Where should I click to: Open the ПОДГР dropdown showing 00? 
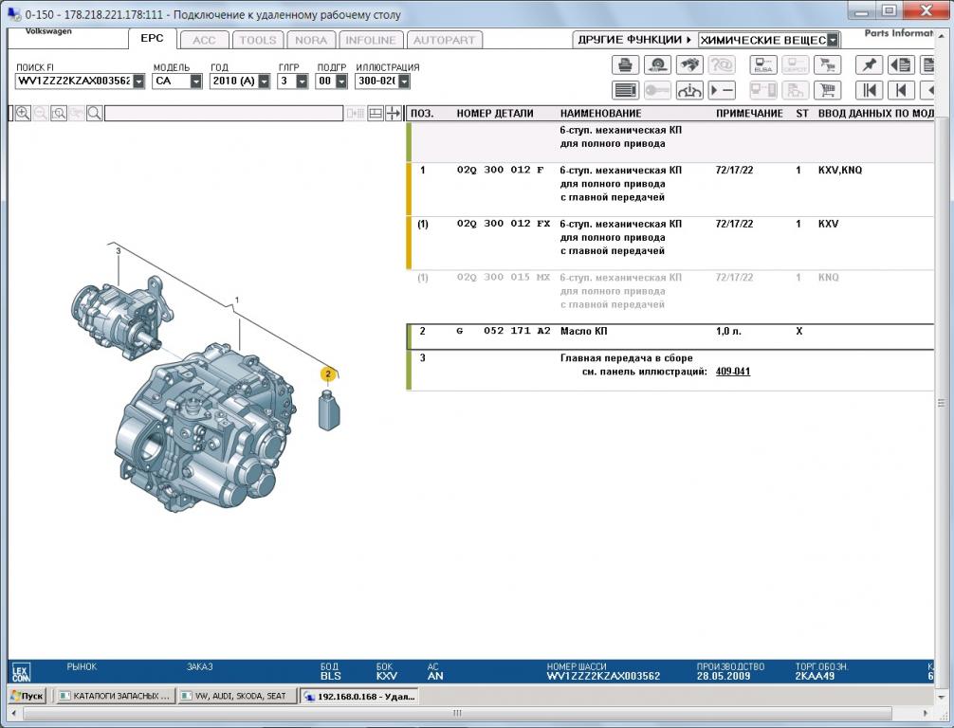pyautogui.click(x=341, y=81)
